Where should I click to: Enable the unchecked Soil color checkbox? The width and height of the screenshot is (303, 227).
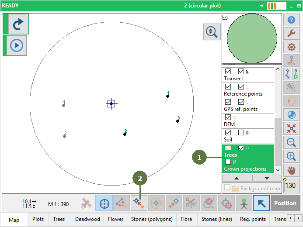241,133
